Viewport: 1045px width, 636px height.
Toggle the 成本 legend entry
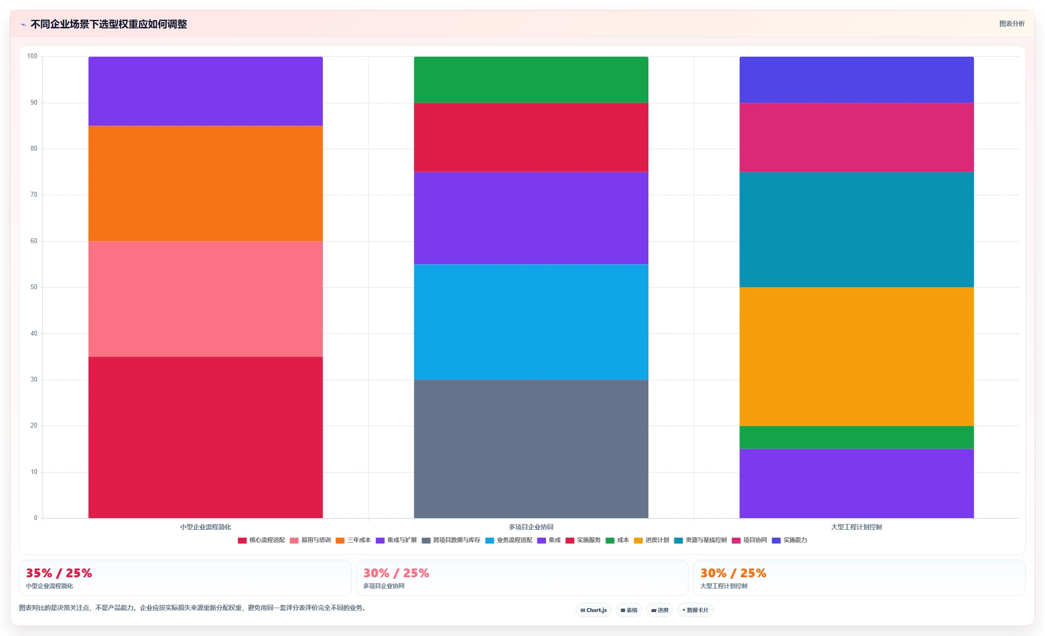[x=617, y=540]
